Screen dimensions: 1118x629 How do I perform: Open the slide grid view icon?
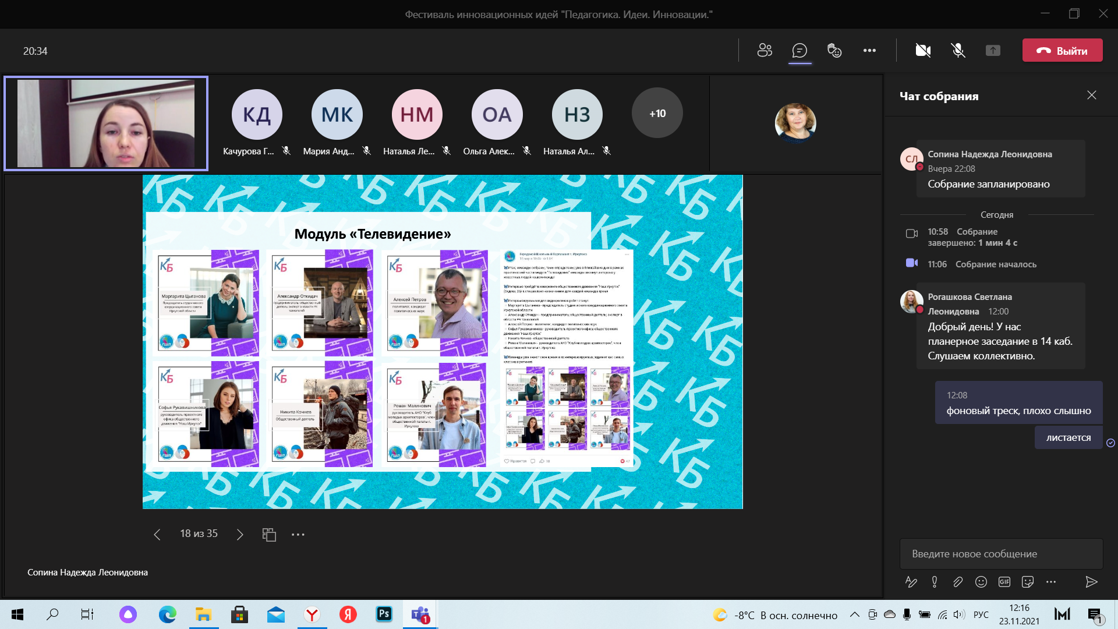(x=269, y=535)
